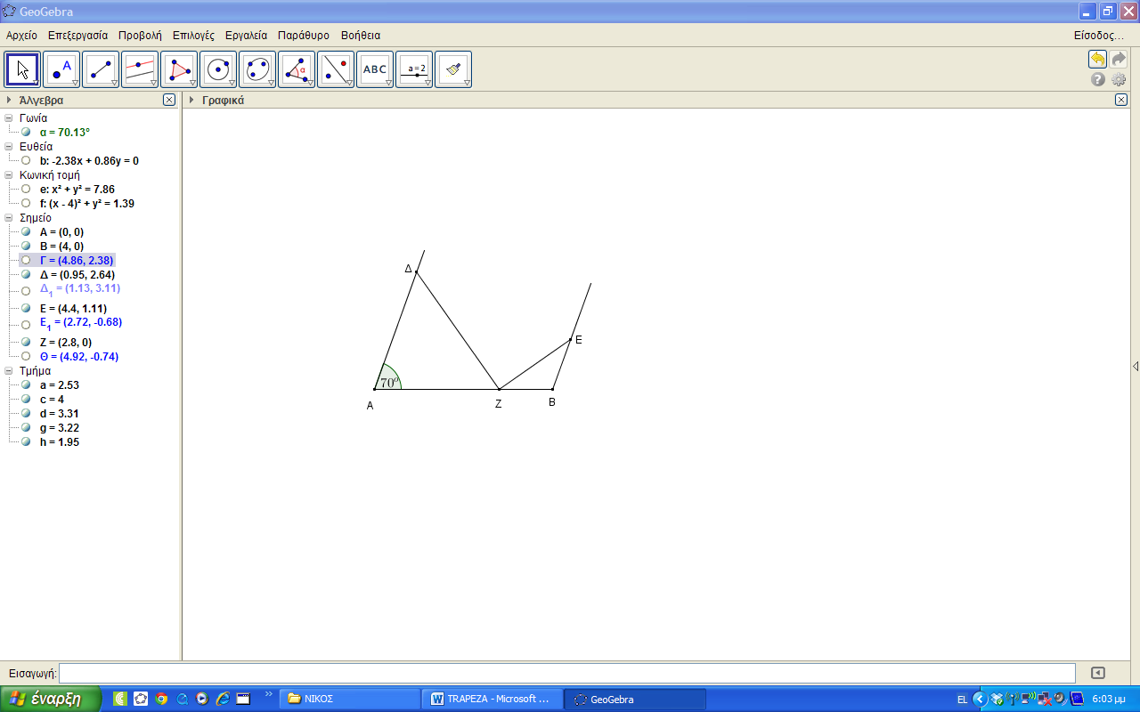Image resolution: width=1140 pixels, height=712 pixels.
Task: Open the Move tool dropdown triangle
Action: point(37,83)
